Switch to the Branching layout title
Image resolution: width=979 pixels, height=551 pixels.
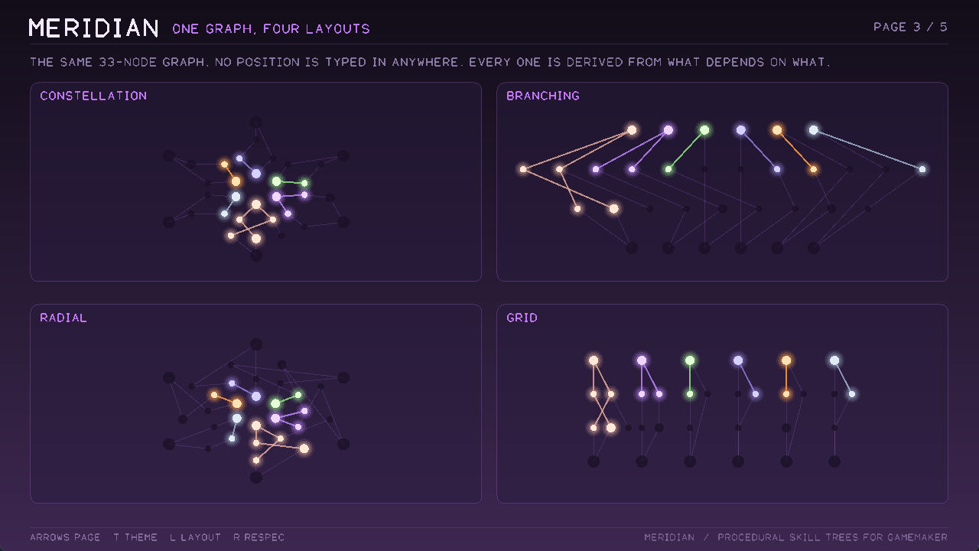(543, 96)
